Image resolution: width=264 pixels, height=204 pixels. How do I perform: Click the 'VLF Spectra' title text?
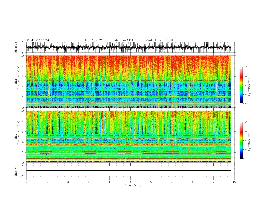pyautogui.click(x=38, y=40)
